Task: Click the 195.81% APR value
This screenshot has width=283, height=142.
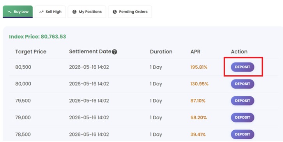Action: [x=199, y=67]
